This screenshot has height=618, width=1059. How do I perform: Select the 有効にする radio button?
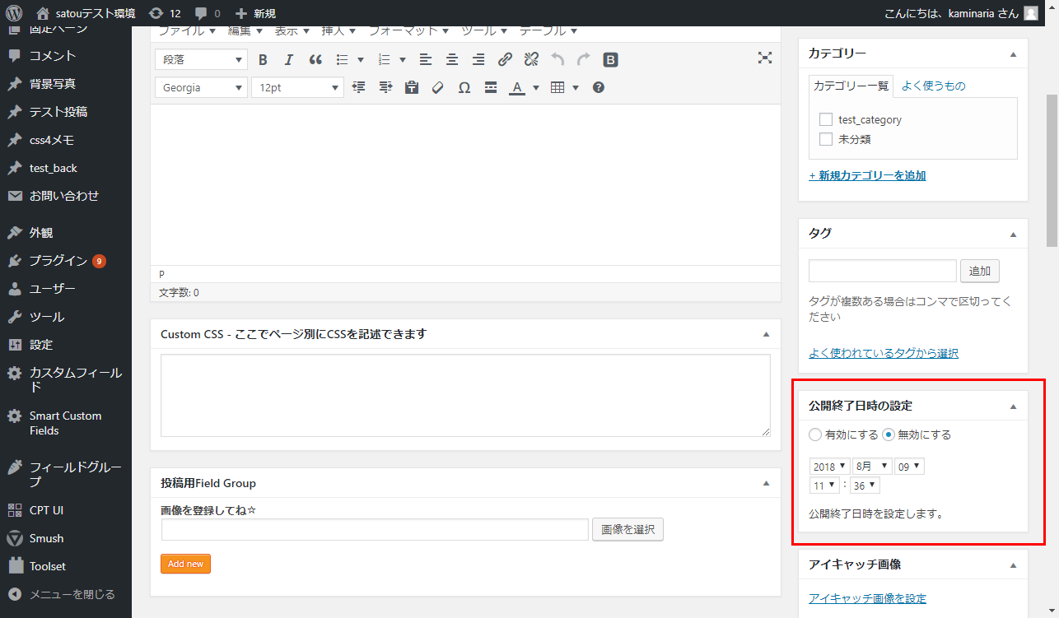click(x=815, y=434)
